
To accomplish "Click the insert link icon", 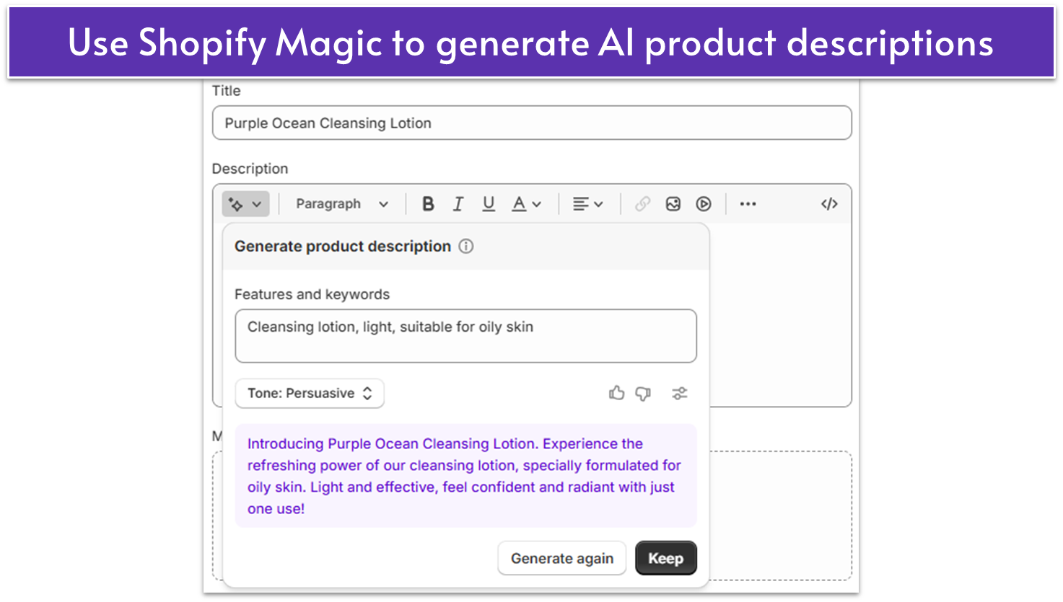I will point(642,204).
